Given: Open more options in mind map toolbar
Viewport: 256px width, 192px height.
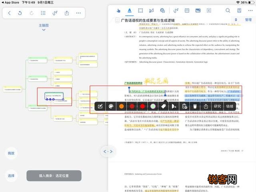Looking at the screenshot, I should [78, 13].
